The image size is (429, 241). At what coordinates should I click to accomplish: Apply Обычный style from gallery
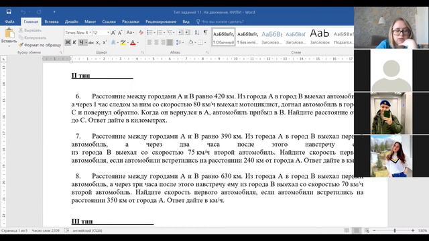tap(223, 37)
